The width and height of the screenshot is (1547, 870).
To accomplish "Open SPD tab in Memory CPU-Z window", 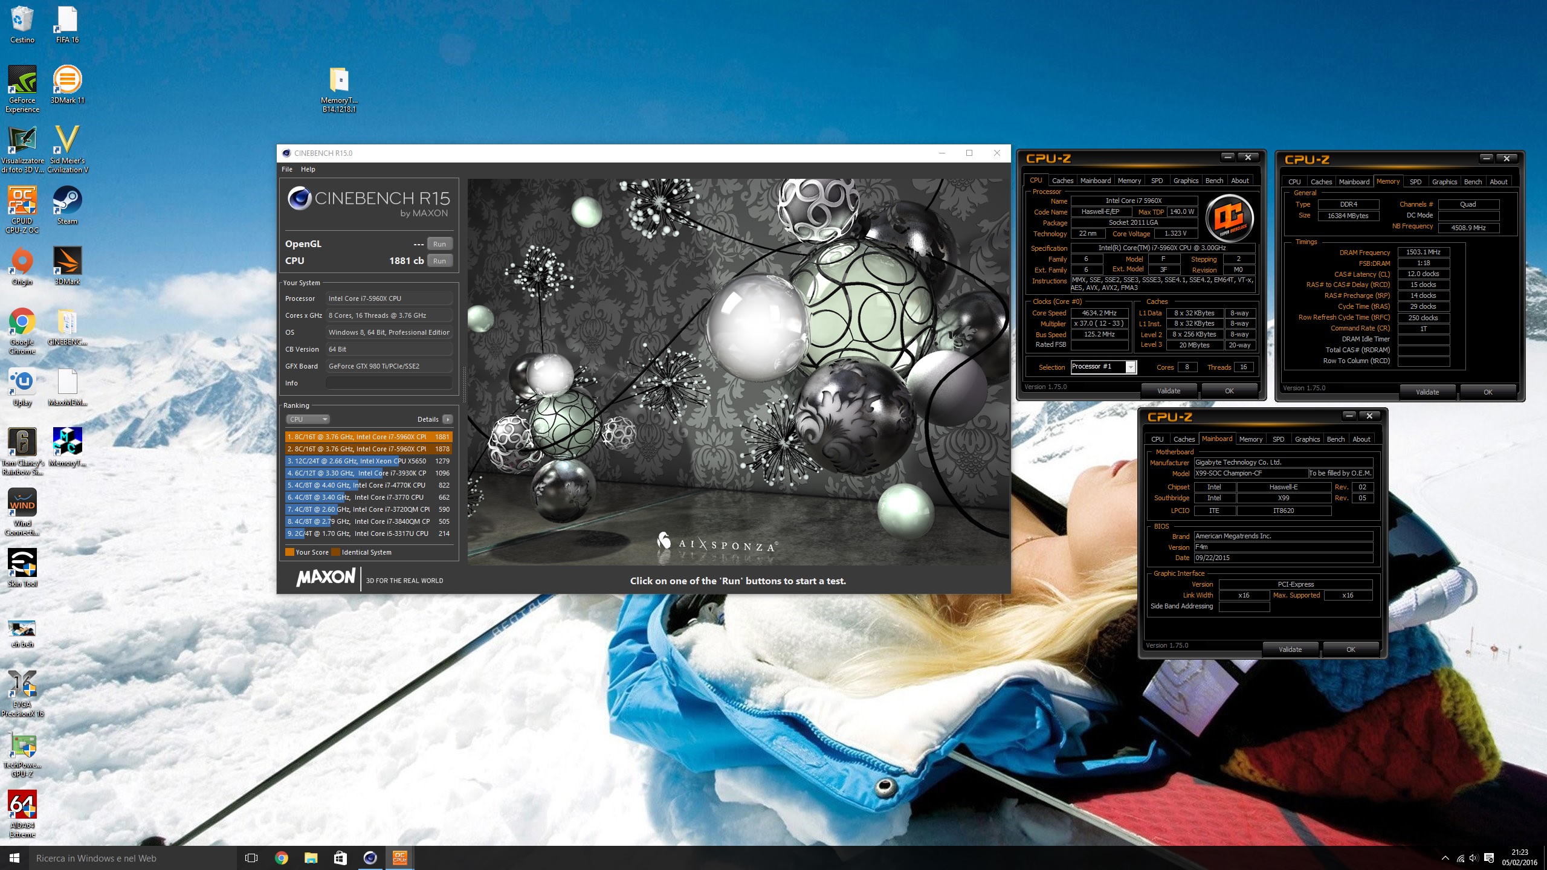I will 1415,182.
